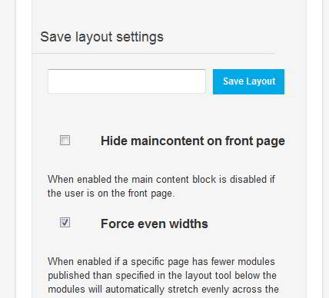329x298 pixels.
Task: Click the right end of the text field
Action: [201, 81]
